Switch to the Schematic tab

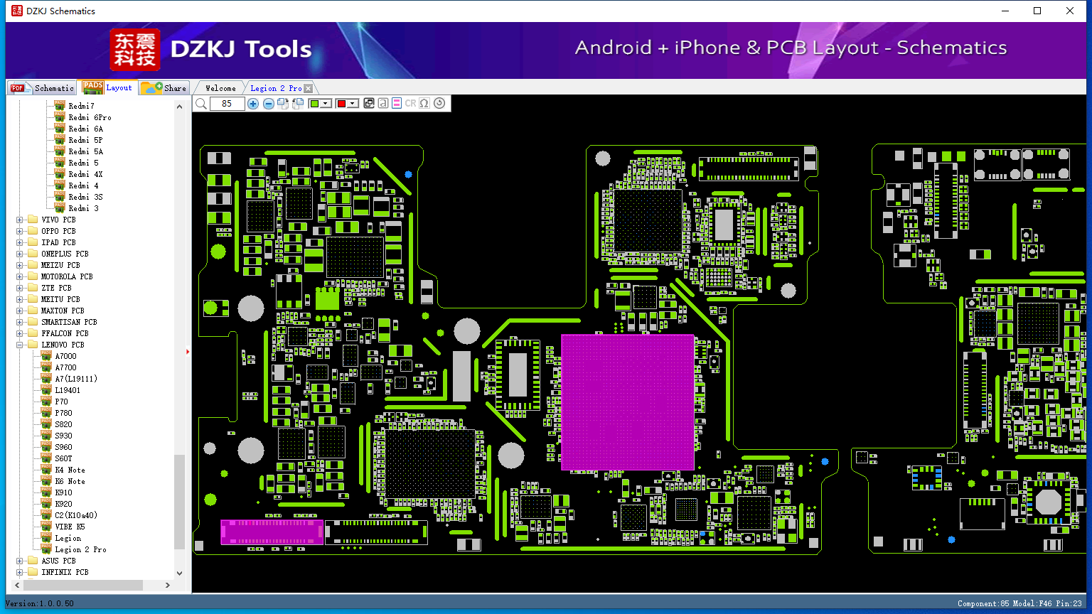pos(42,87)
